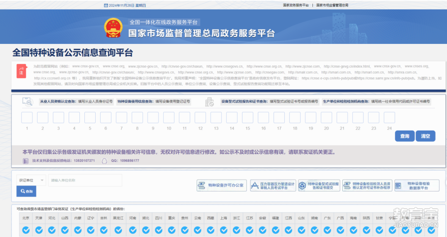Click character input box number 18

click(295, 117)
